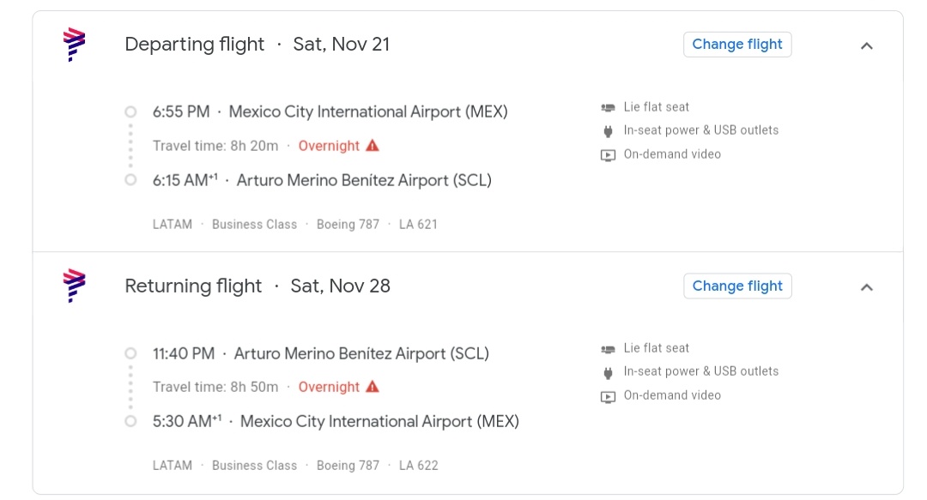Click the LATAM logo beside Departing flight
Image resolution: width=927 pixels, height=500 pixels.
tap(75, 45)
